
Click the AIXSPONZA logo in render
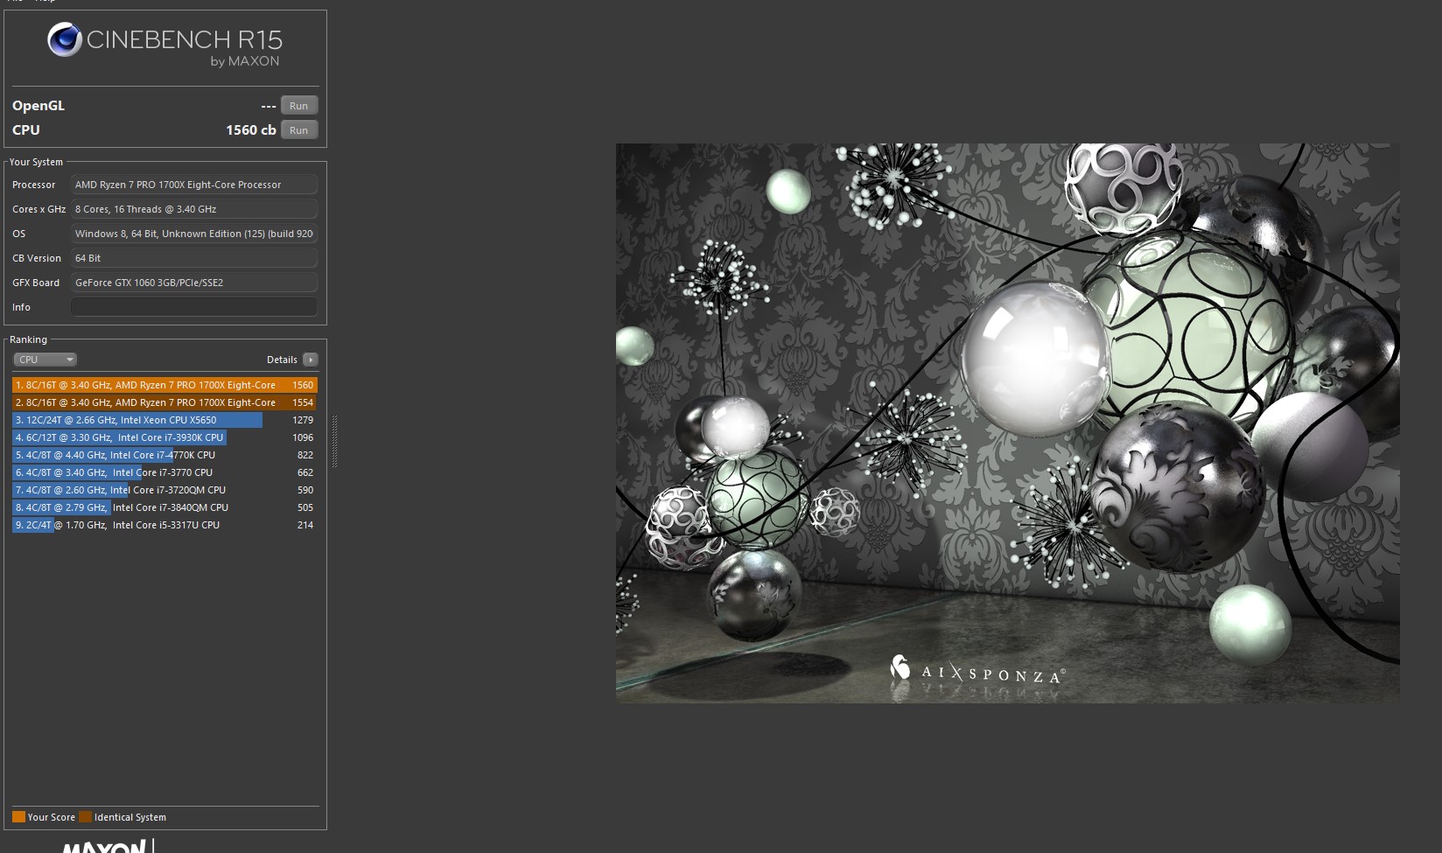pyautogui.click(x=976, y=671)
